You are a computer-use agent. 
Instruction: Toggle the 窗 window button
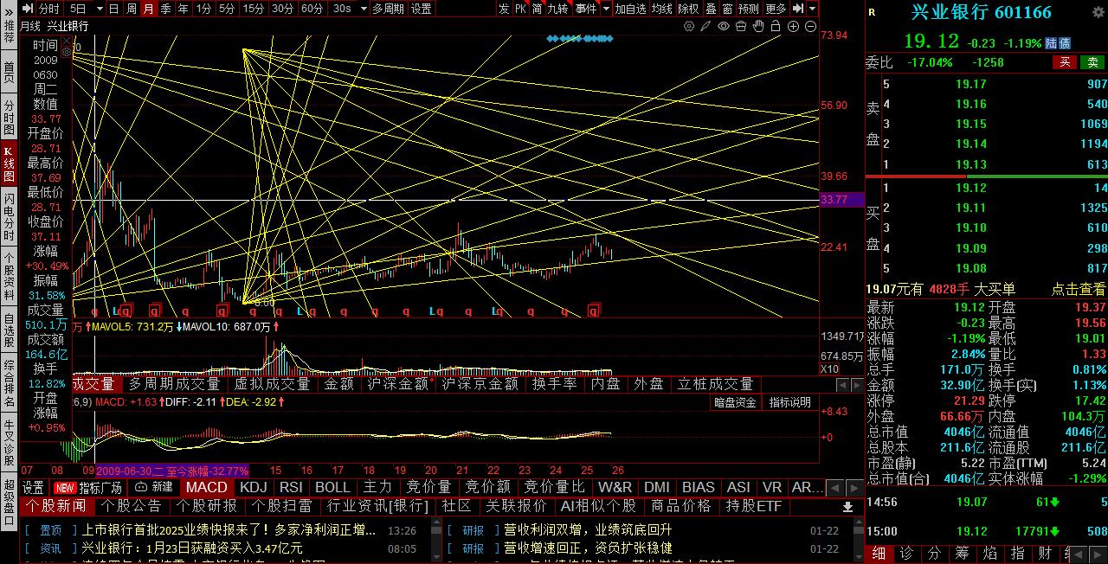[727, 9]
